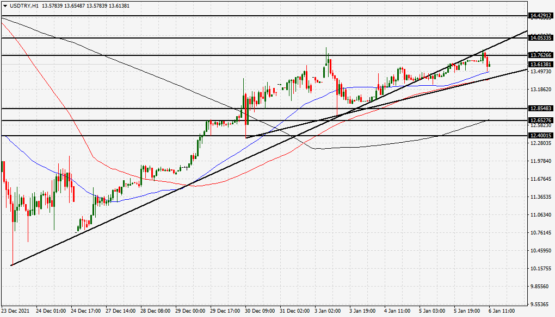
Task: Click the 13.18620 price scale value
Action: [541, 90]
